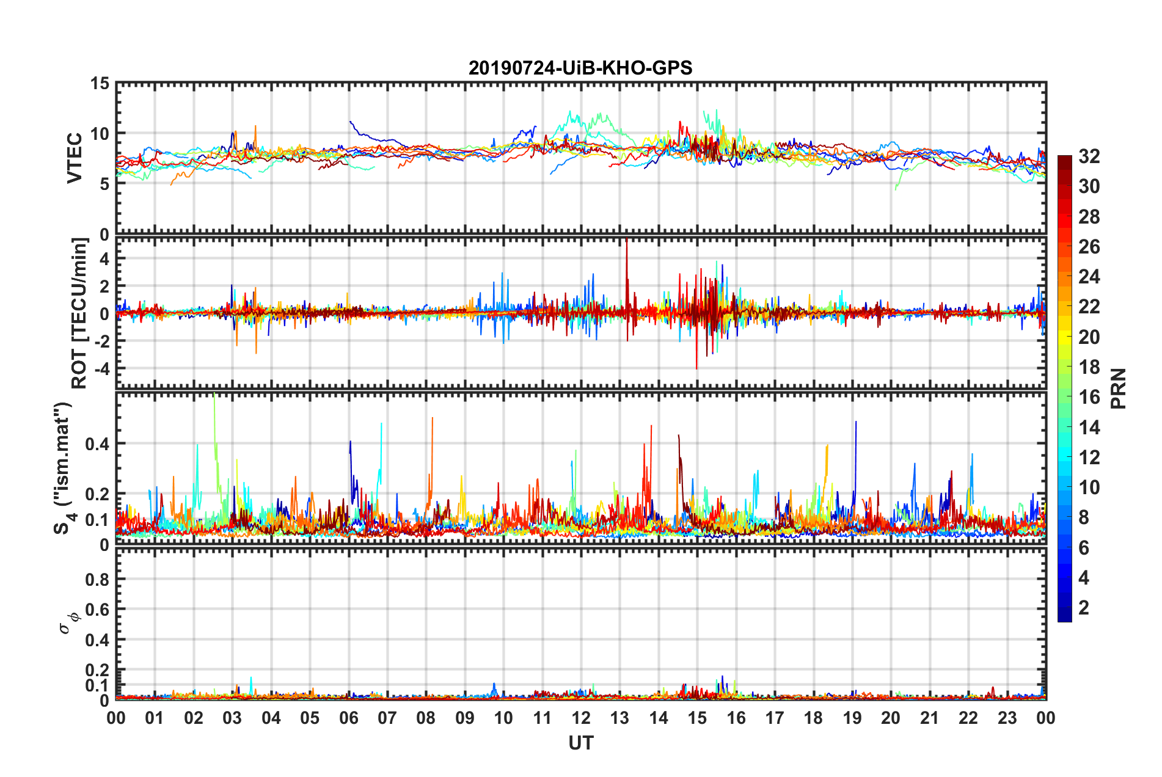Click colorbar tick label 16
1162x777 pixels.
(1089, 397)
